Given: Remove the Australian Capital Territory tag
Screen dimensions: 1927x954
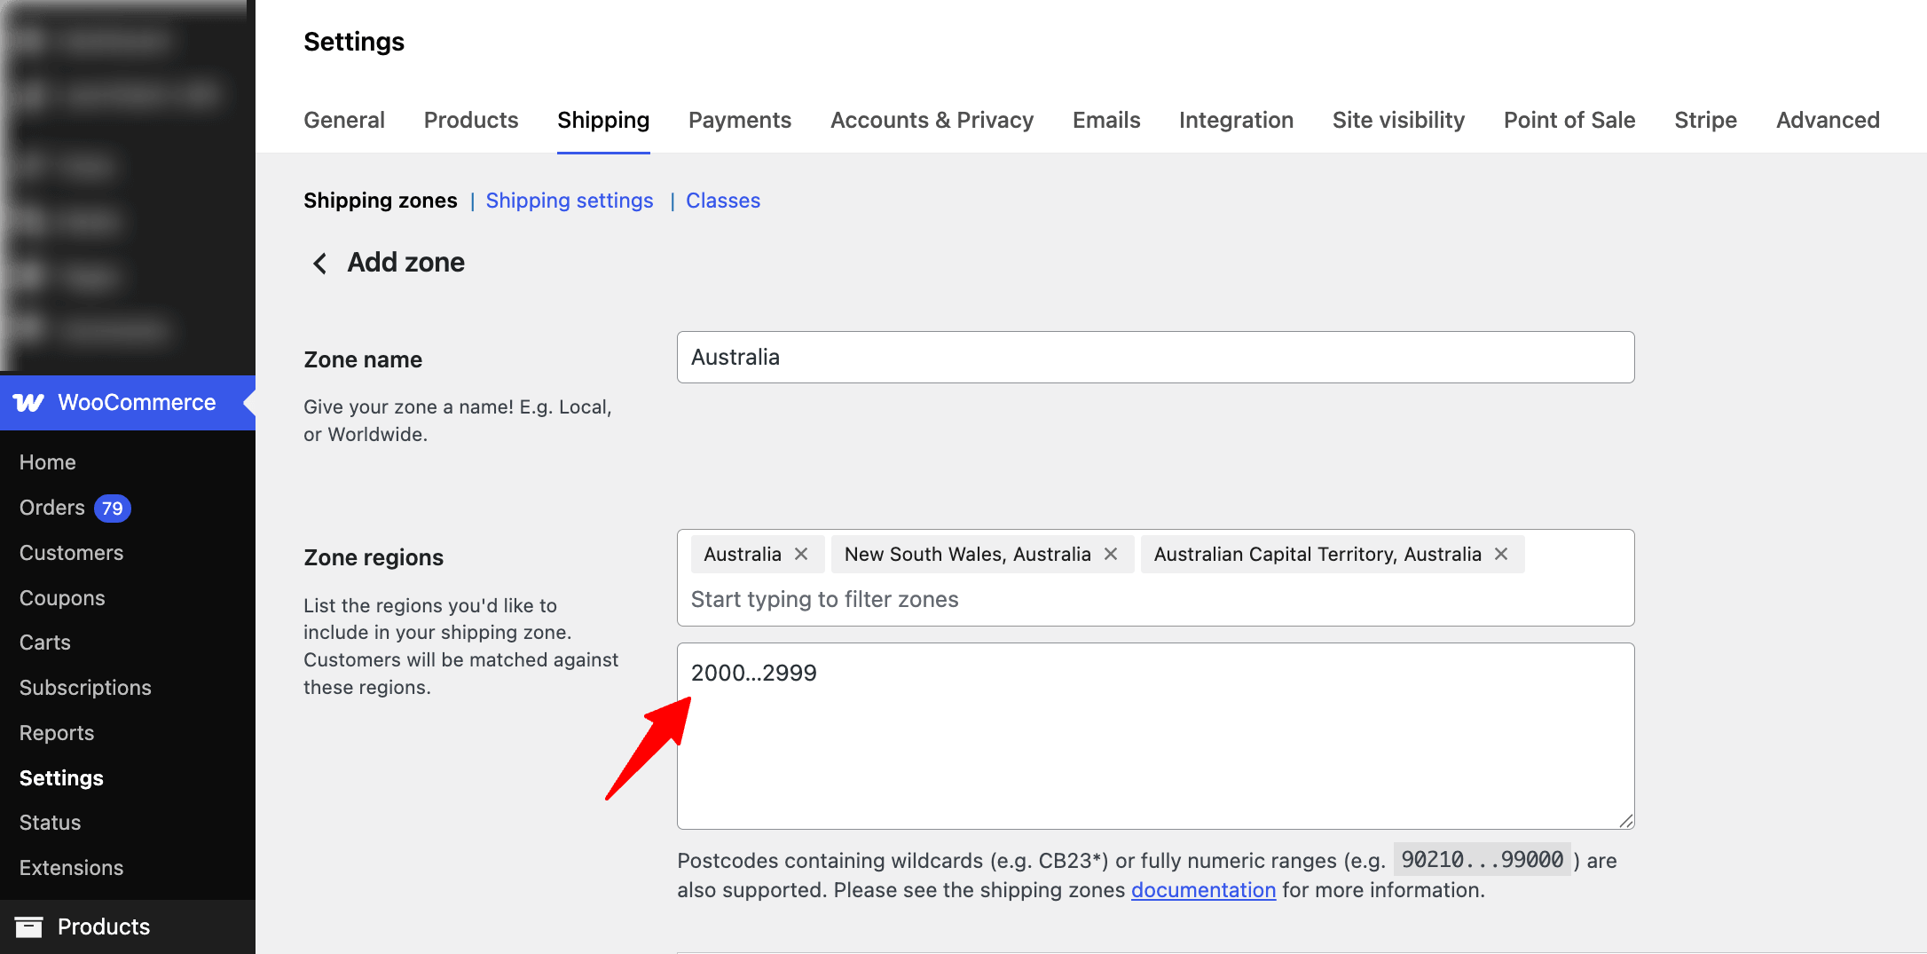Looking at the screenshot, I should [x=1500, y=554].
